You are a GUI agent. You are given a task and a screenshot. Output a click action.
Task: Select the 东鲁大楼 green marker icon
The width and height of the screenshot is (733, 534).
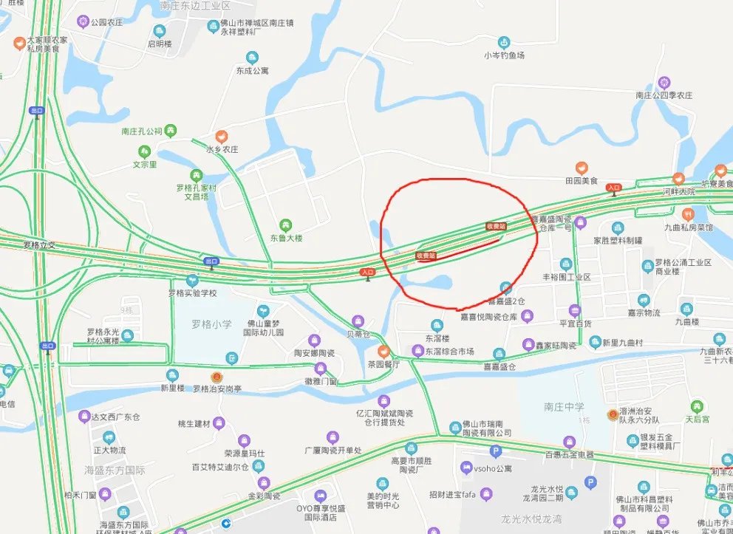286,226
